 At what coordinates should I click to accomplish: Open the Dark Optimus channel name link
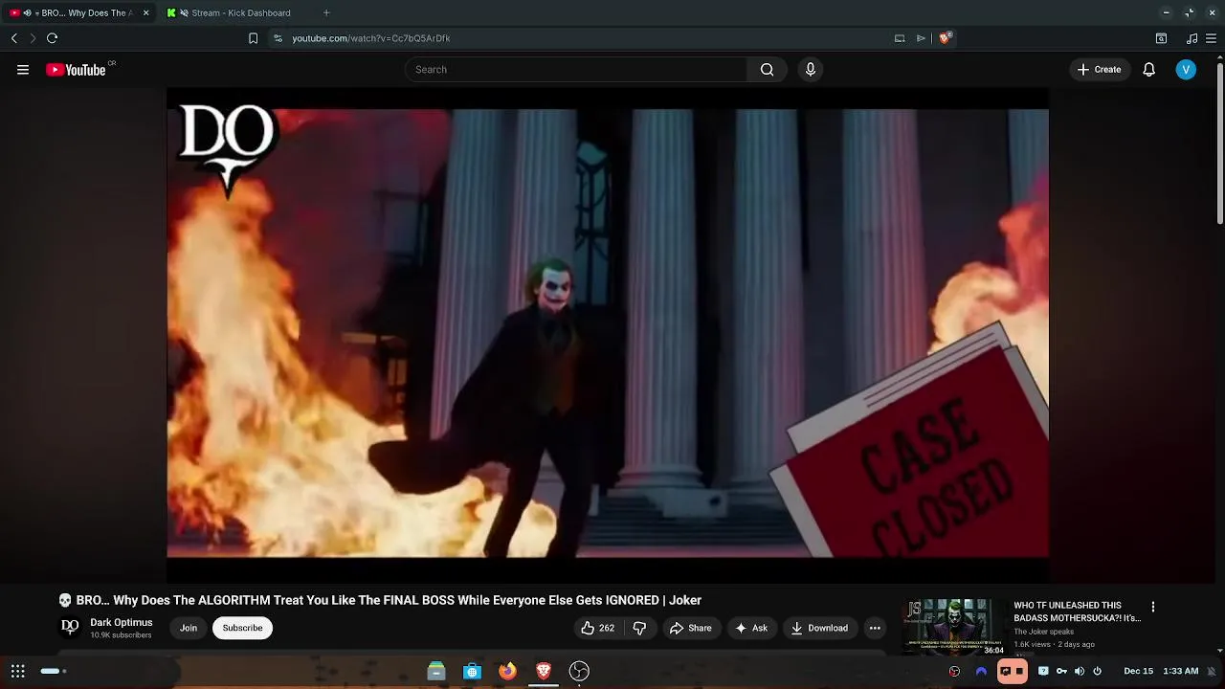[x=122, y=622]
